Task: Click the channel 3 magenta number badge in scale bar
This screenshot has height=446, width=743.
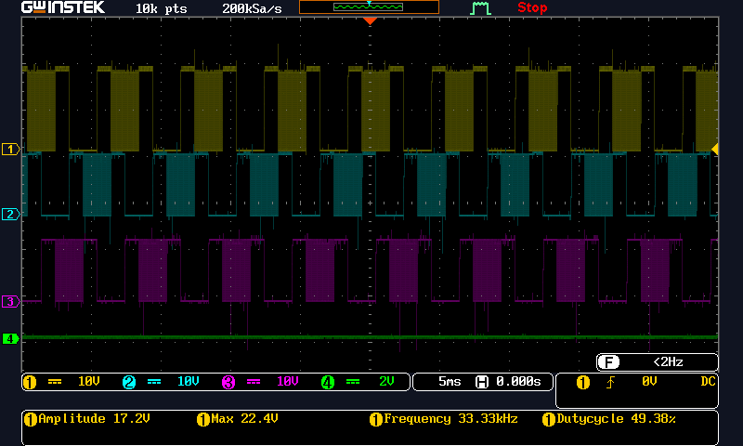Action: point(228,382)
